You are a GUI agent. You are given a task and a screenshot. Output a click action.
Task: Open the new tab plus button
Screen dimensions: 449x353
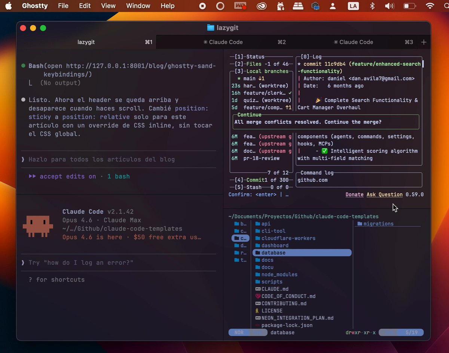click(x=424, y=42)
